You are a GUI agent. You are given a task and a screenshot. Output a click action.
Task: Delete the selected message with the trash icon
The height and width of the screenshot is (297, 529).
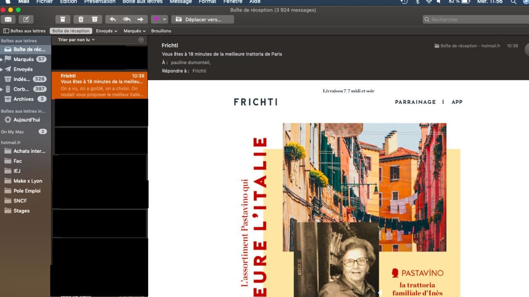pyautogui.click(x=81, y=19)
